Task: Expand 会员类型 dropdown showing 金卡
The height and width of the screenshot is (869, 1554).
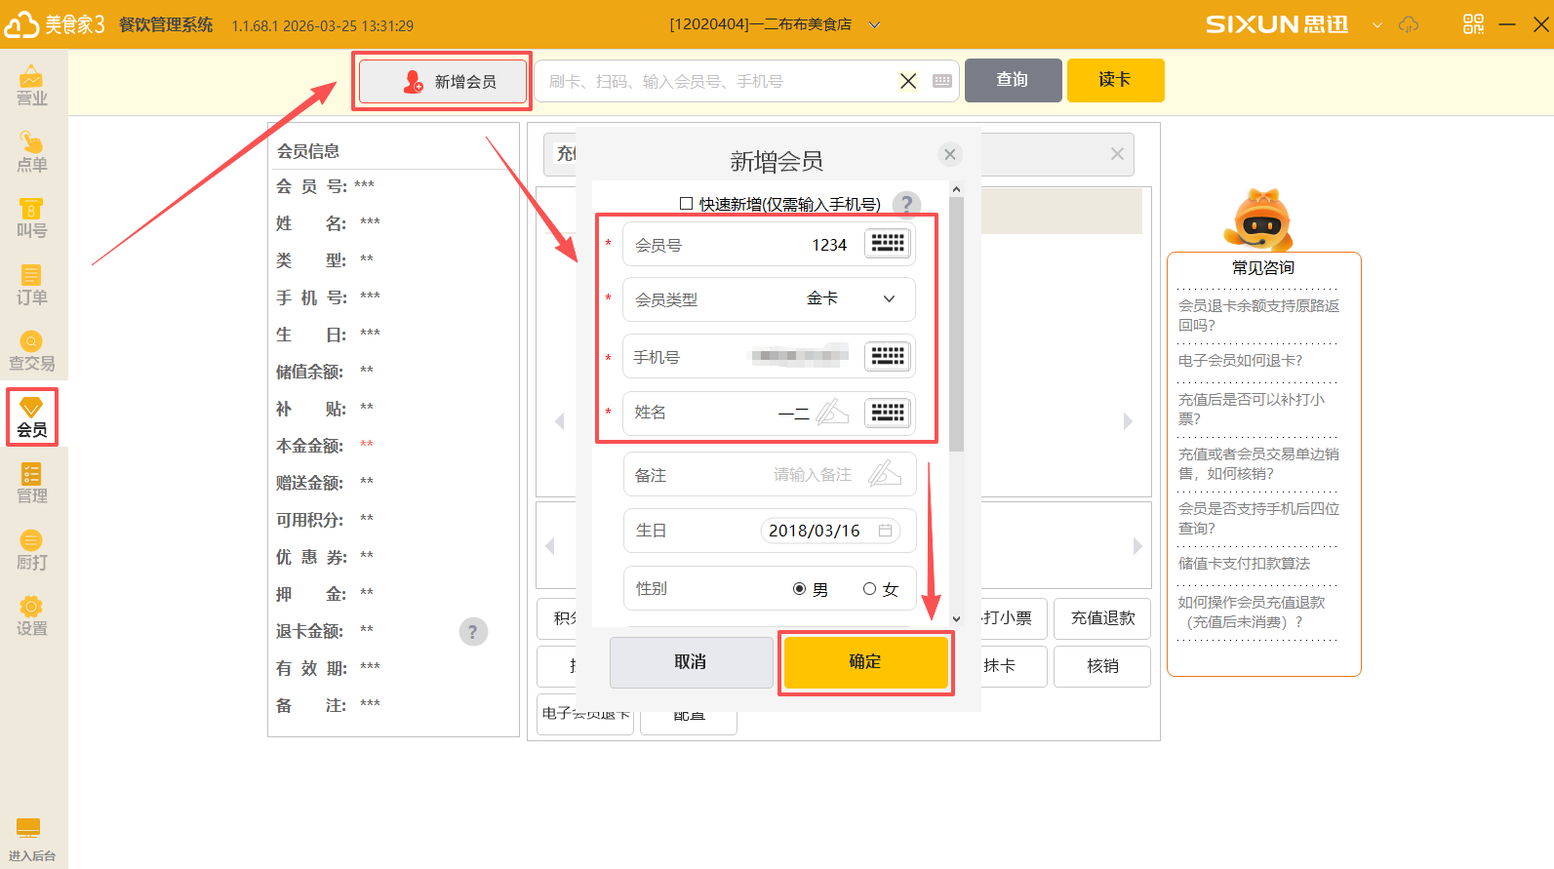Action: coord(889,299)
